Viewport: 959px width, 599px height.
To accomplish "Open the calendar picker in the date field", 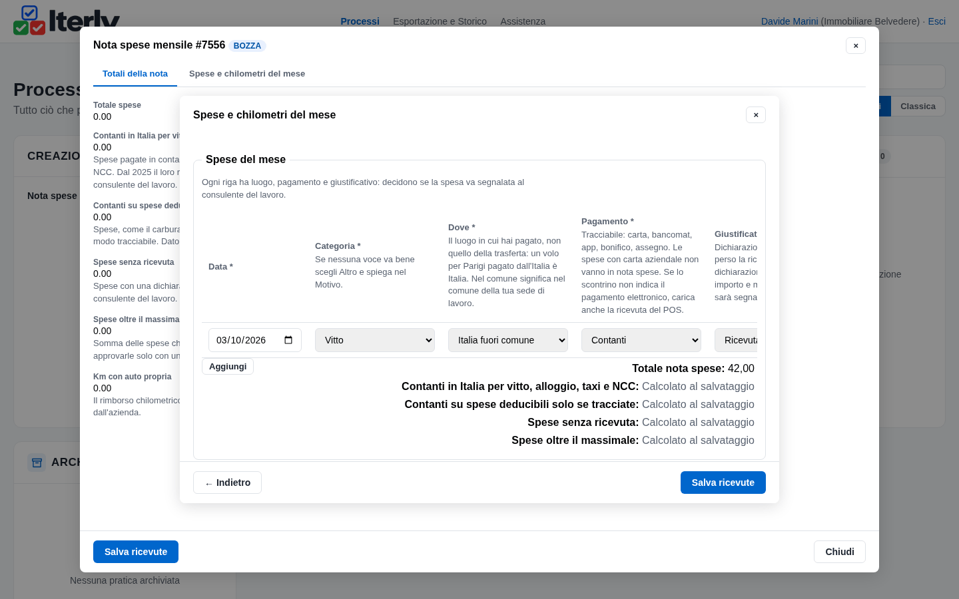I will (288, 340).
